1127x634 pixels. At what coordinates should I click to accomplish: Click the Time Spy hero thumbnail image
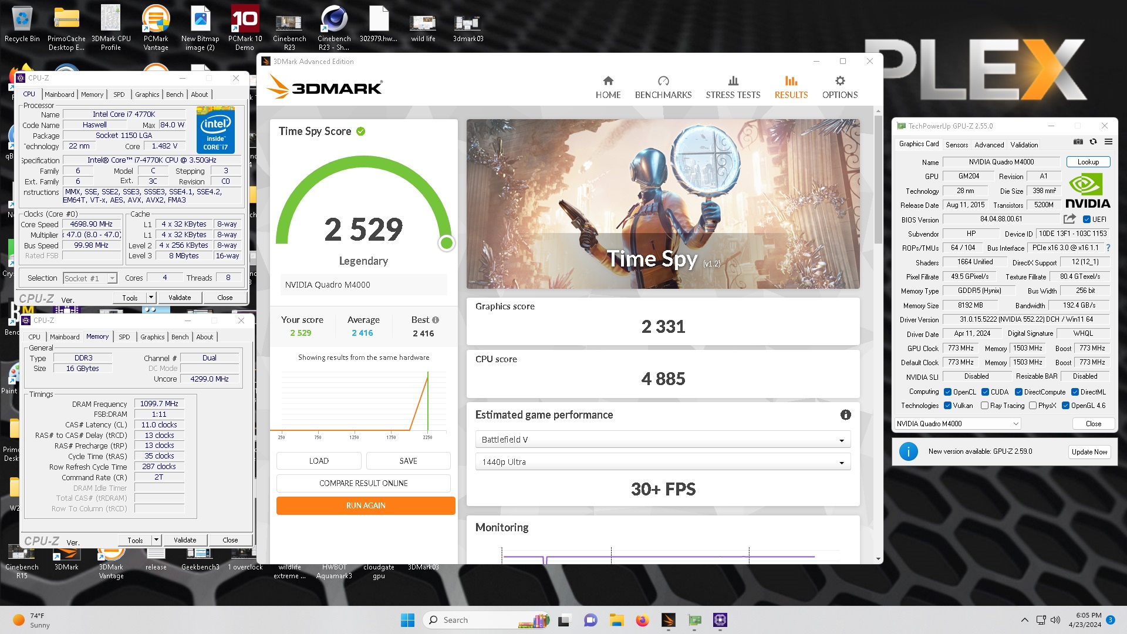pos(663,204)
